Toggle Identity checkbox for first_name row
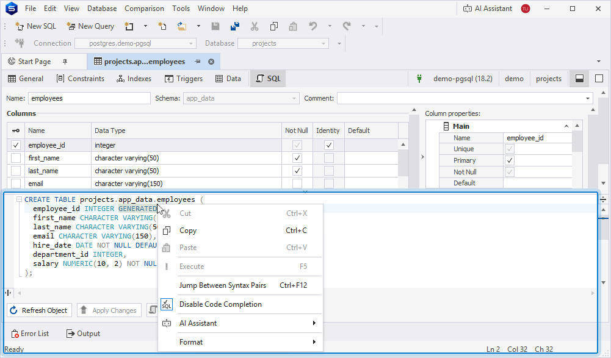The height and width of the screenshot is (358, 611). click(x=329, y=158)
